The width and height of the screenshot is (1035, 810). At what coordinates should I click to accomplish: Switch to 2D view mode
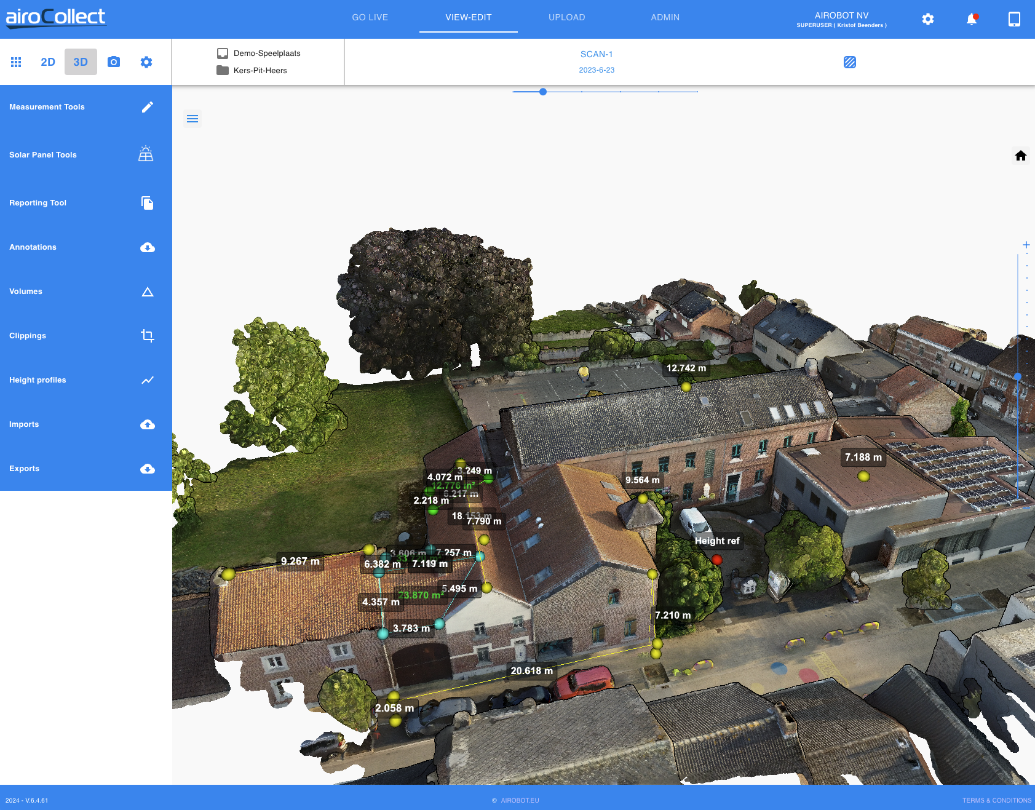click(x=48, y=62)
